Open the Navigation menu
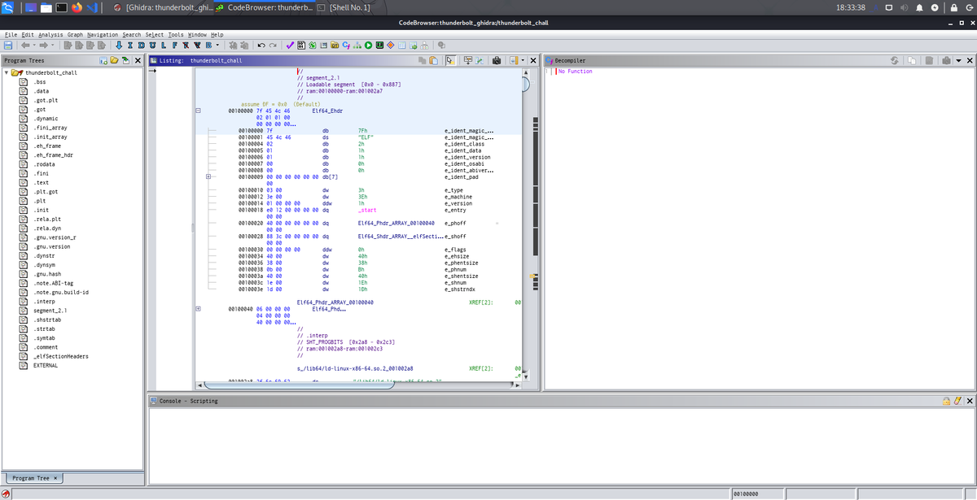977x500 pixels. (103, 35)
